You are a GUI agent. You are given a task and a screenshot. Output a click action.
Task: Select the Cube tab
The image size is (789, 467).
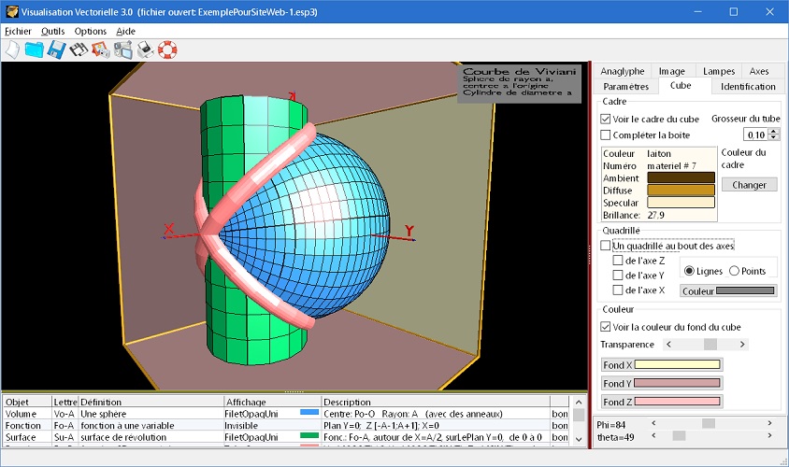coord(681,85)
